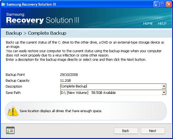
Task: Click the save location warning message text
Action: tap(61, 111)
